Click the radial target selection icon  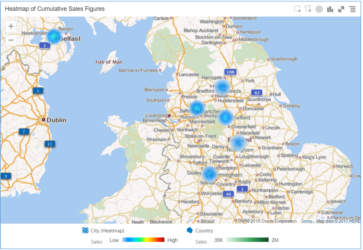(319, 9)
